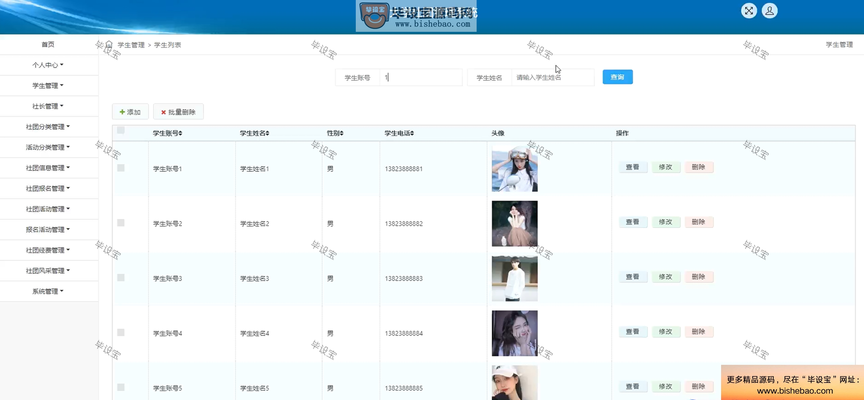Image resolution: width=864 pixels, height=400 pixels.
Task: Expand the 社团经费管理 sidebar menu
Action: click(x=49, y=250)
